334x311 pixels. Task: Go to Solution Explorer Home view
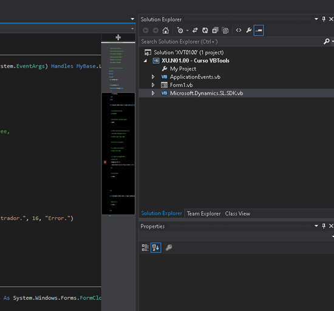coord(166,30)
